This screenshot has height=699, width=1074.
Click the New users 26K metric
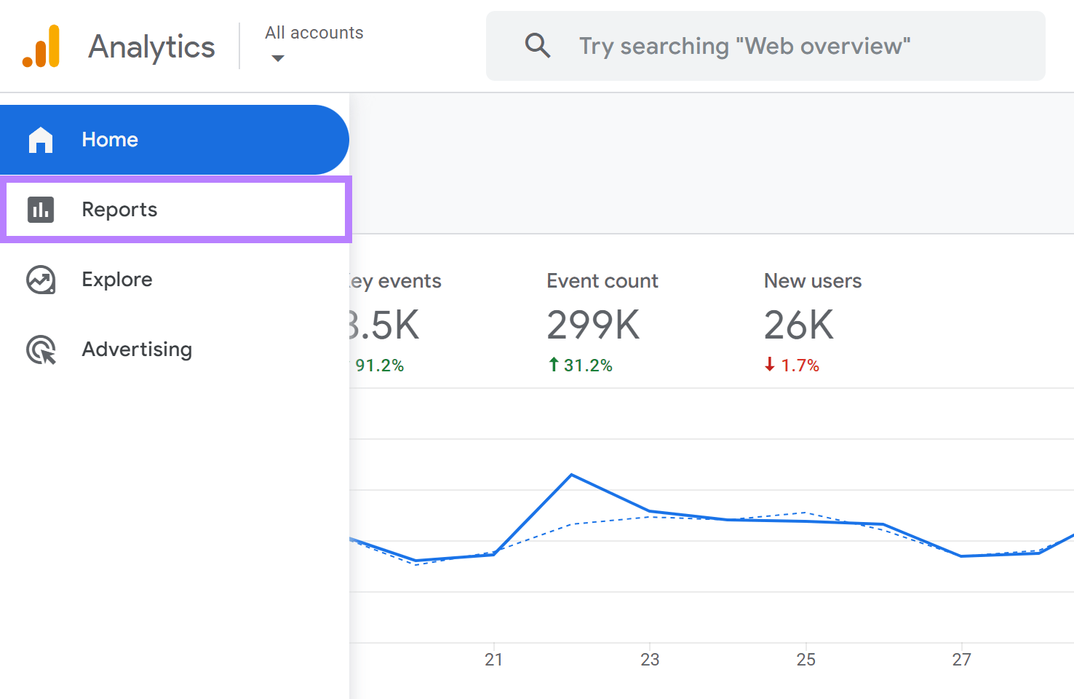click(x=798, y=325)
